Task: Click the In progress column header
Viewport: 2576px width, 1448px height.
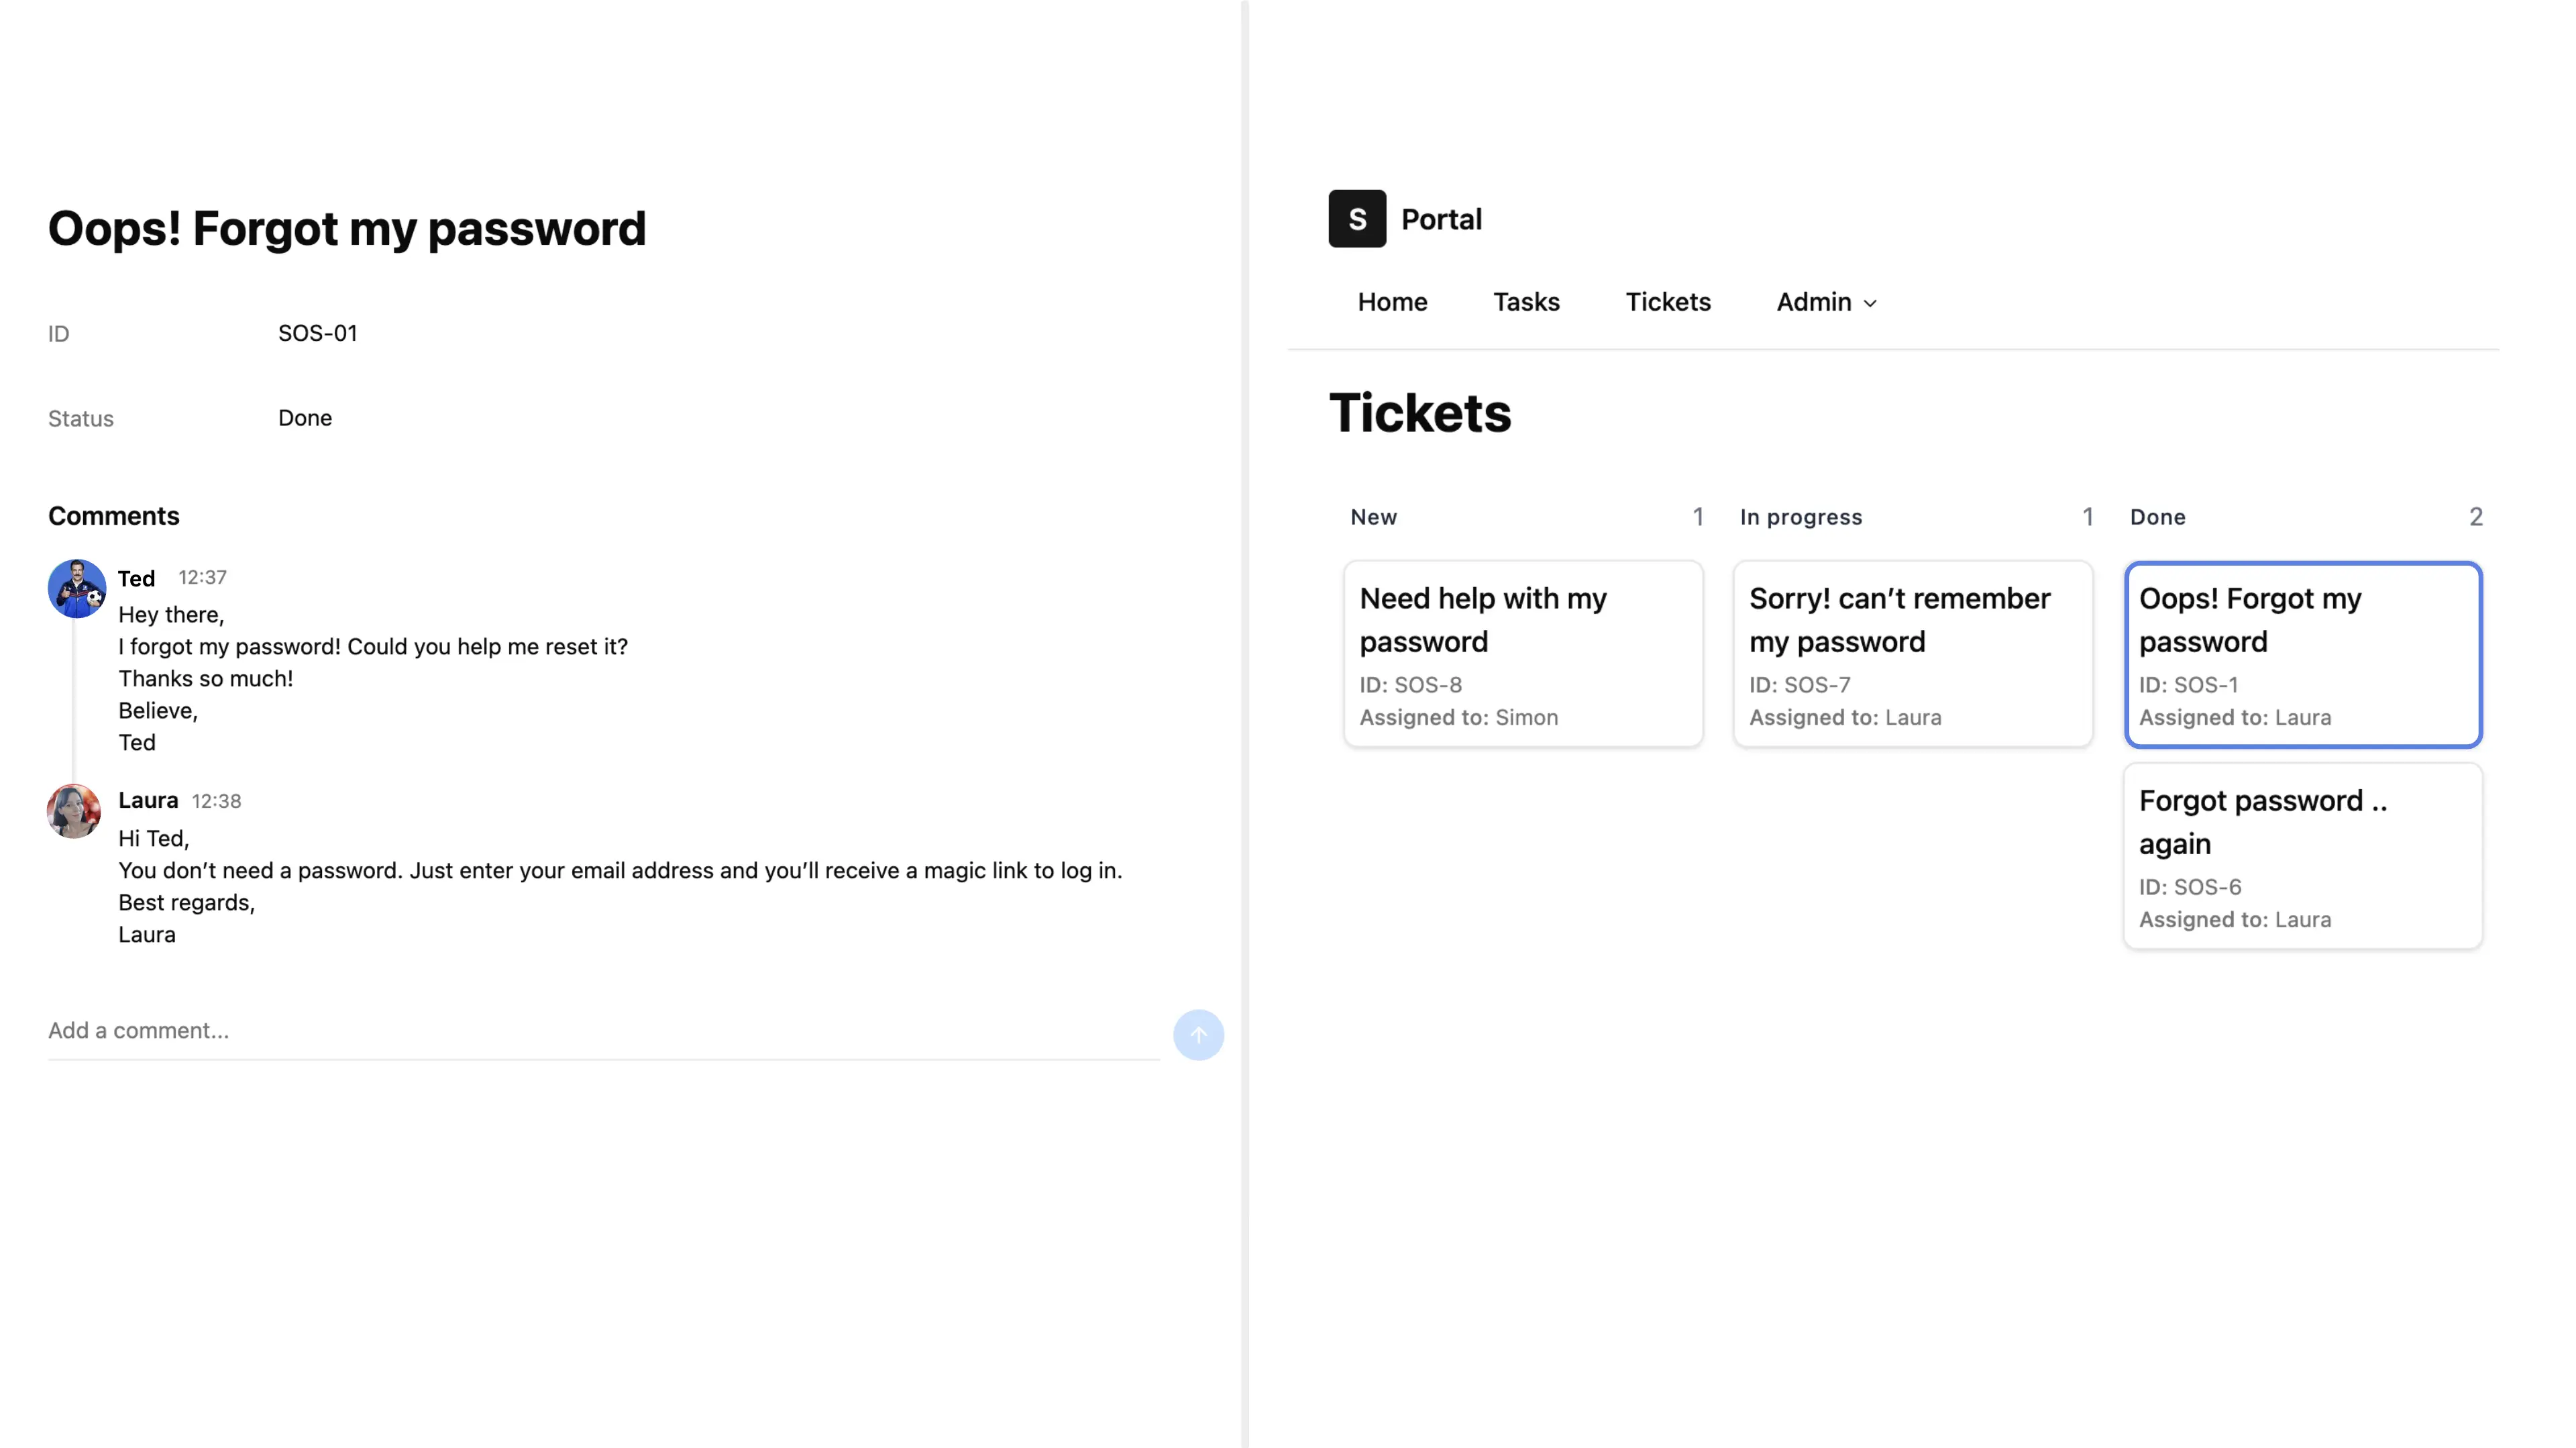Action: [x=1800, y=517]
